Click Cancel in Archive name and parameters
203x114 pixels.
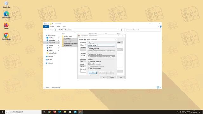112,77
